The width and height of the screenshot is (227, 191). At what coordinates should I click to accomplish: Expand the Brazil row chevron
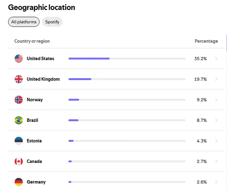[216, 120]
